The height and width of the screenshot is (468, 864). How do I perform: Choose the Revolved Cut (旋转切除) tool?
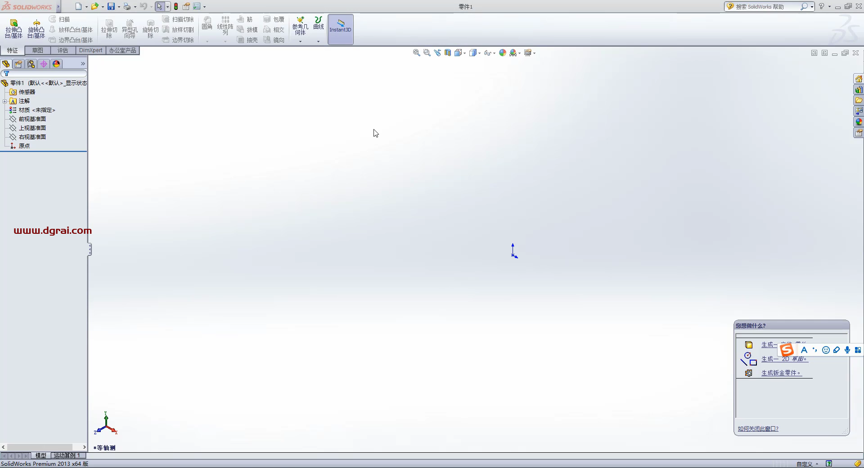150,29
